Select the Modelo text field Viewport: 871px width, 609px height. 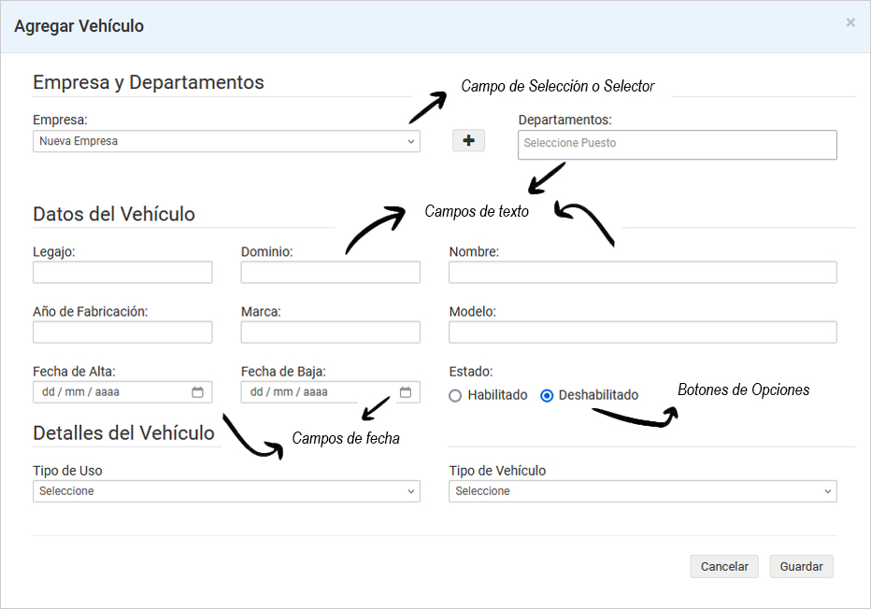point(642,333)
